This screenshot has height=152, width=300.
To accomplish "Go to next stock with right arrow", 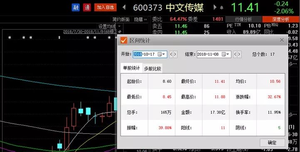I will click(x=215, y=7).
